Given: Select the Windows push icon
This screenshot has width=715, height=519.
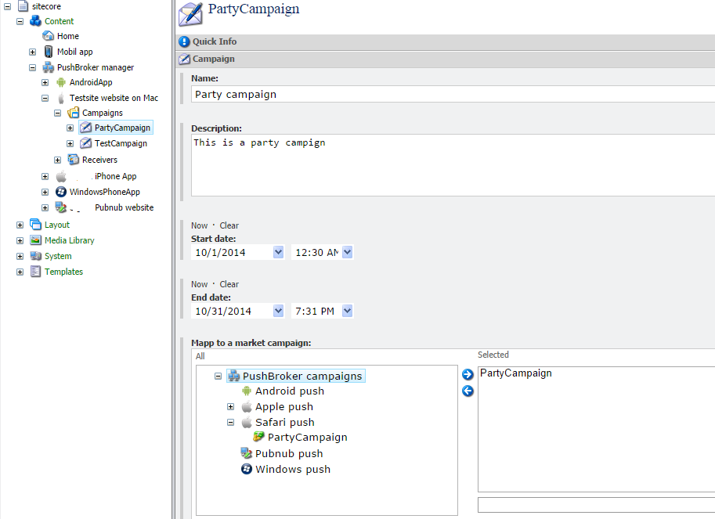Looking at the screenshot, I should pos(246,469).
